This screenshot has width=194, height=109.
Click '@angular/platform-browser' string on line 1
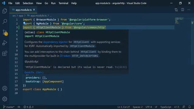tap(89, 20)
